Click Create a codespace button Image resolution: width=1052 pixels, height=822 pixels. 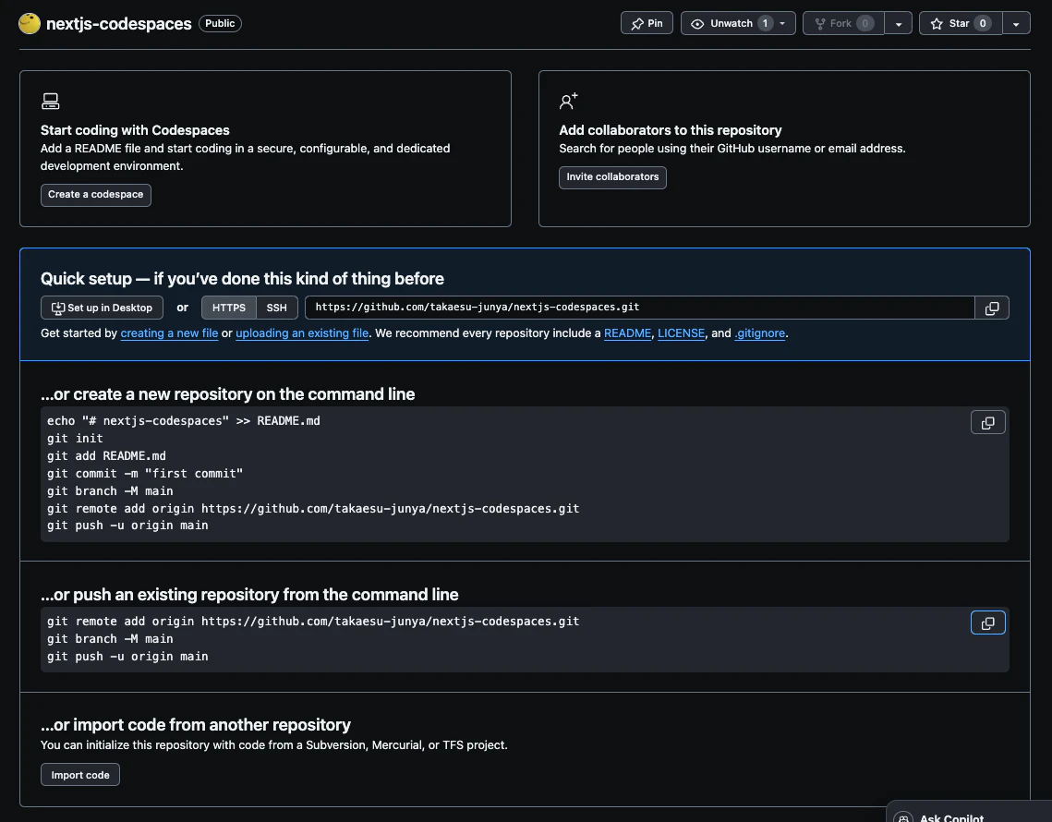tap(96, 195)
